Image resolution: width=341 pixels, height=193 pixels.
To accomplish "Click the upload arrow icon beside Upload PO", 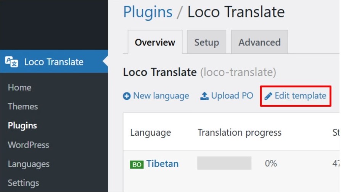I will point(204,96).
